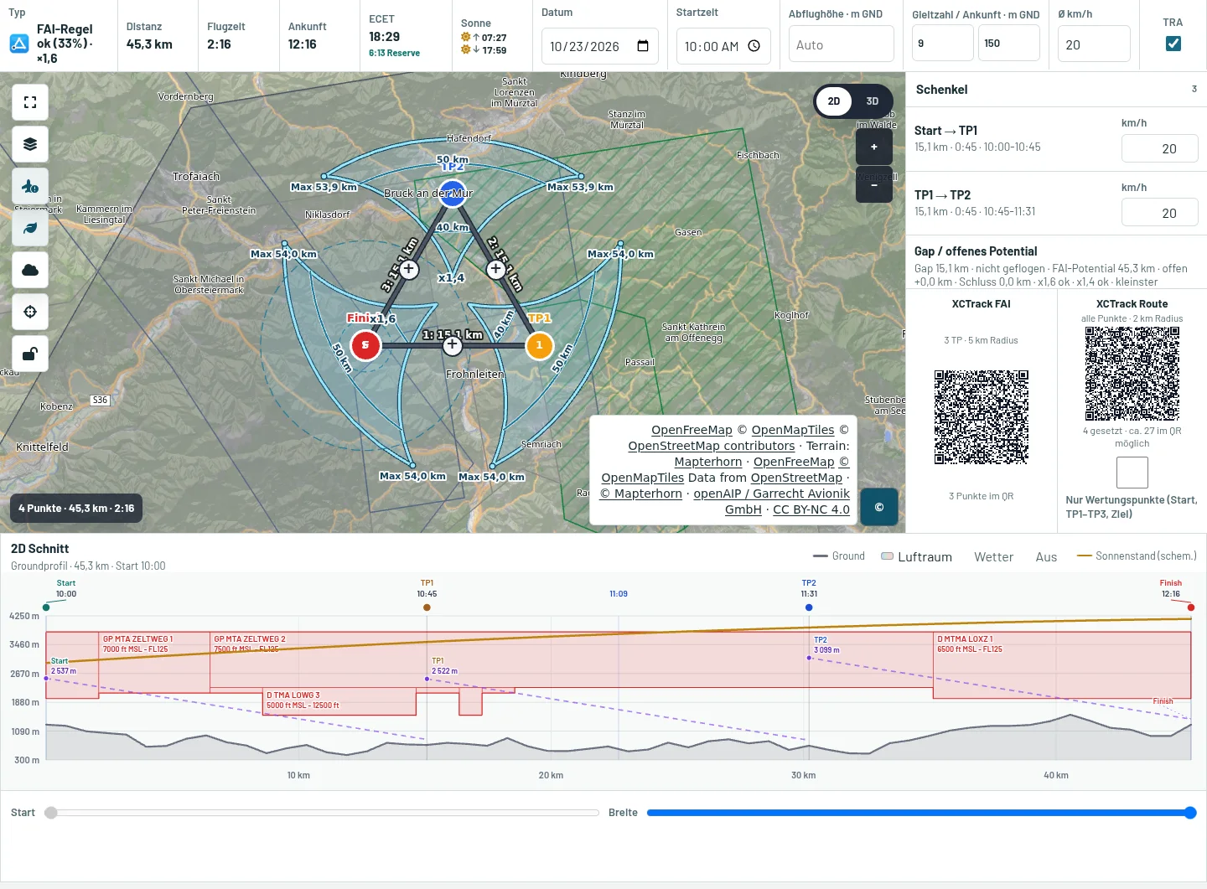Open the CC BY-NC 4.0 license link
Viewport: 1207px width, 889px height.
[x=811, y=509]
